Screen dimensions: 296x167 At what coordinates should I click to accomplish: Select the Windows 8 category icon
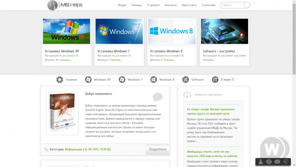[154, 80]
